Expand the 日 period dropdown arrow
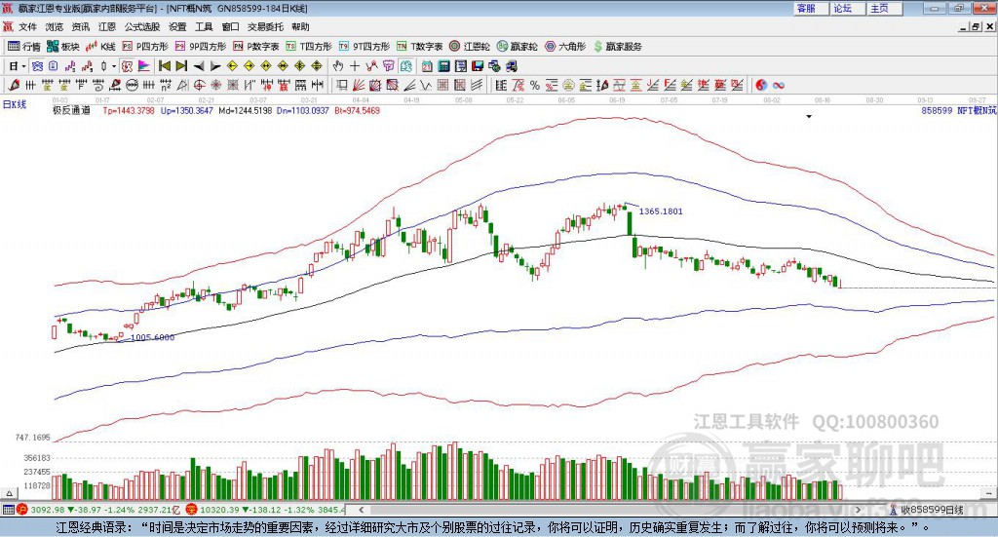The width and height of the screenshot is (998, 537). coord(23,66)
